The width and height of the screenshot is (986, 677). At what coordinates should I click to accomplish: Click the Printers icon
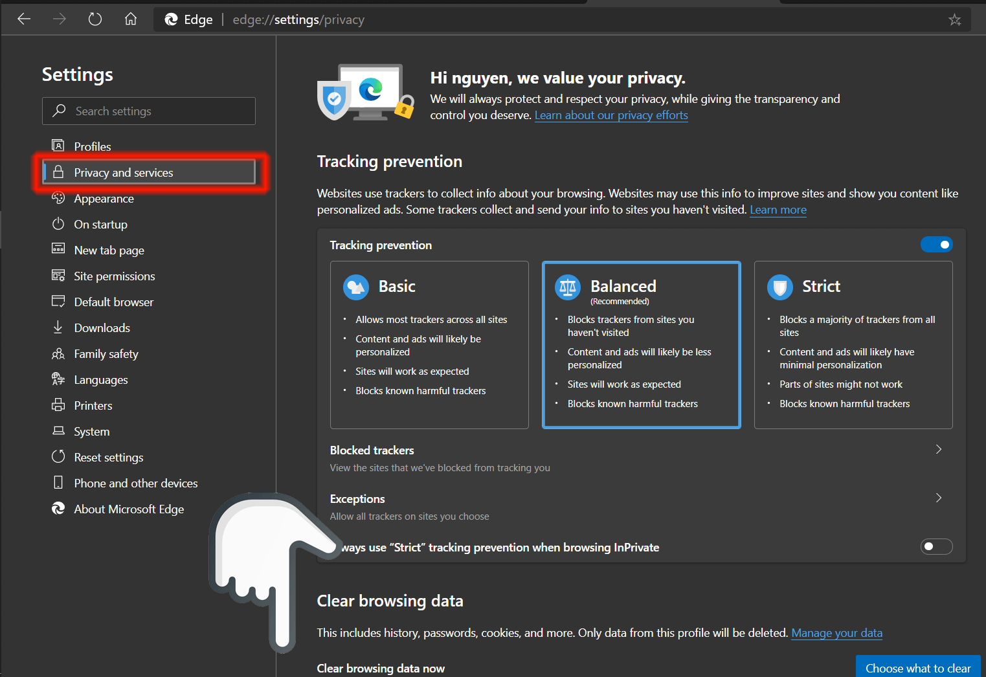(x=58, y=405)
